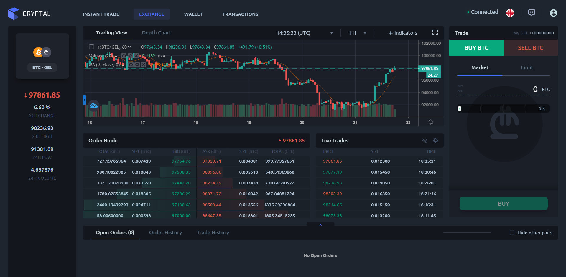
Task: Click the amount percentage slider handle
Action: [460, 109]
